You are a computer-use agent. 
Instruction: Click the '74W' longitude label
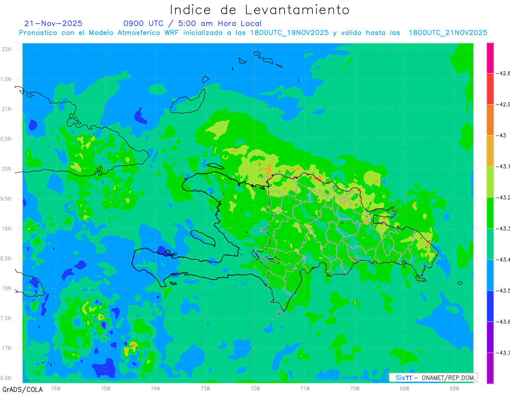point(156,388)
